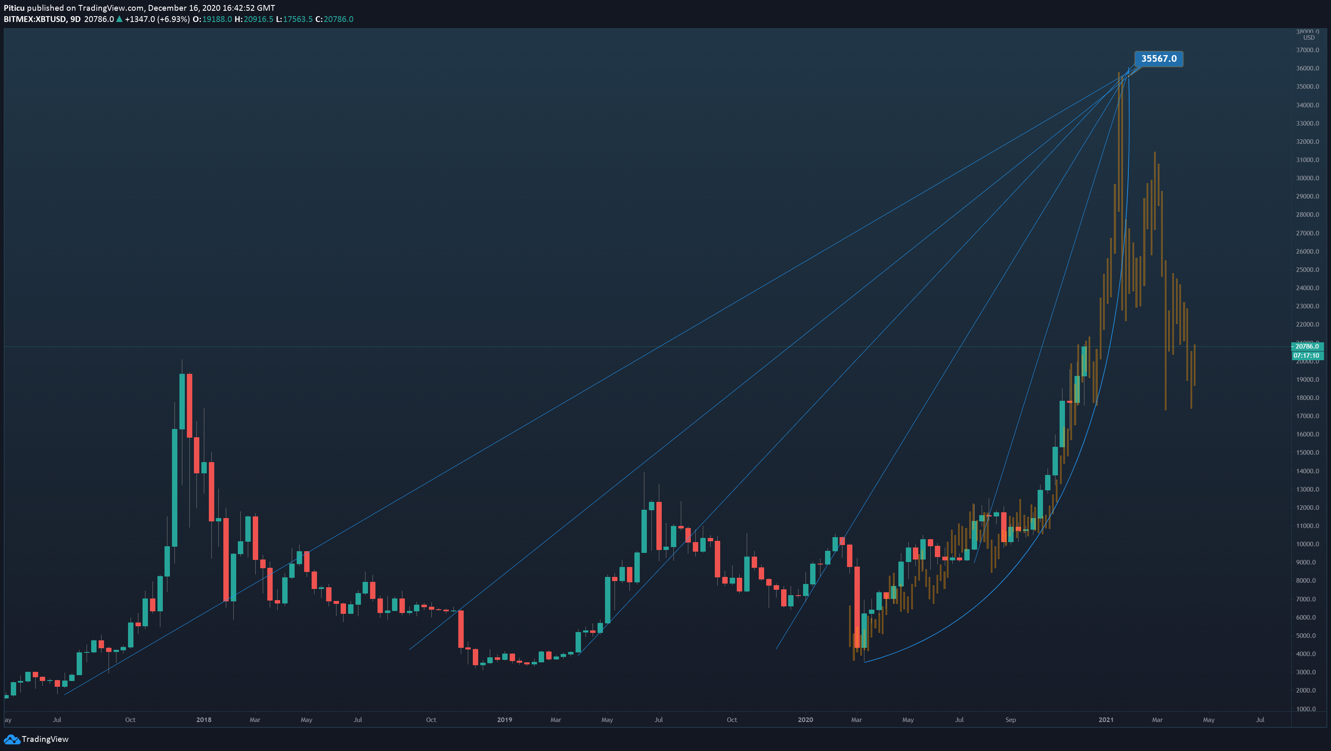The width and height of the screenshot is (1331, 751).
Task: Click the 9D interval label
Action: (75, 19)
